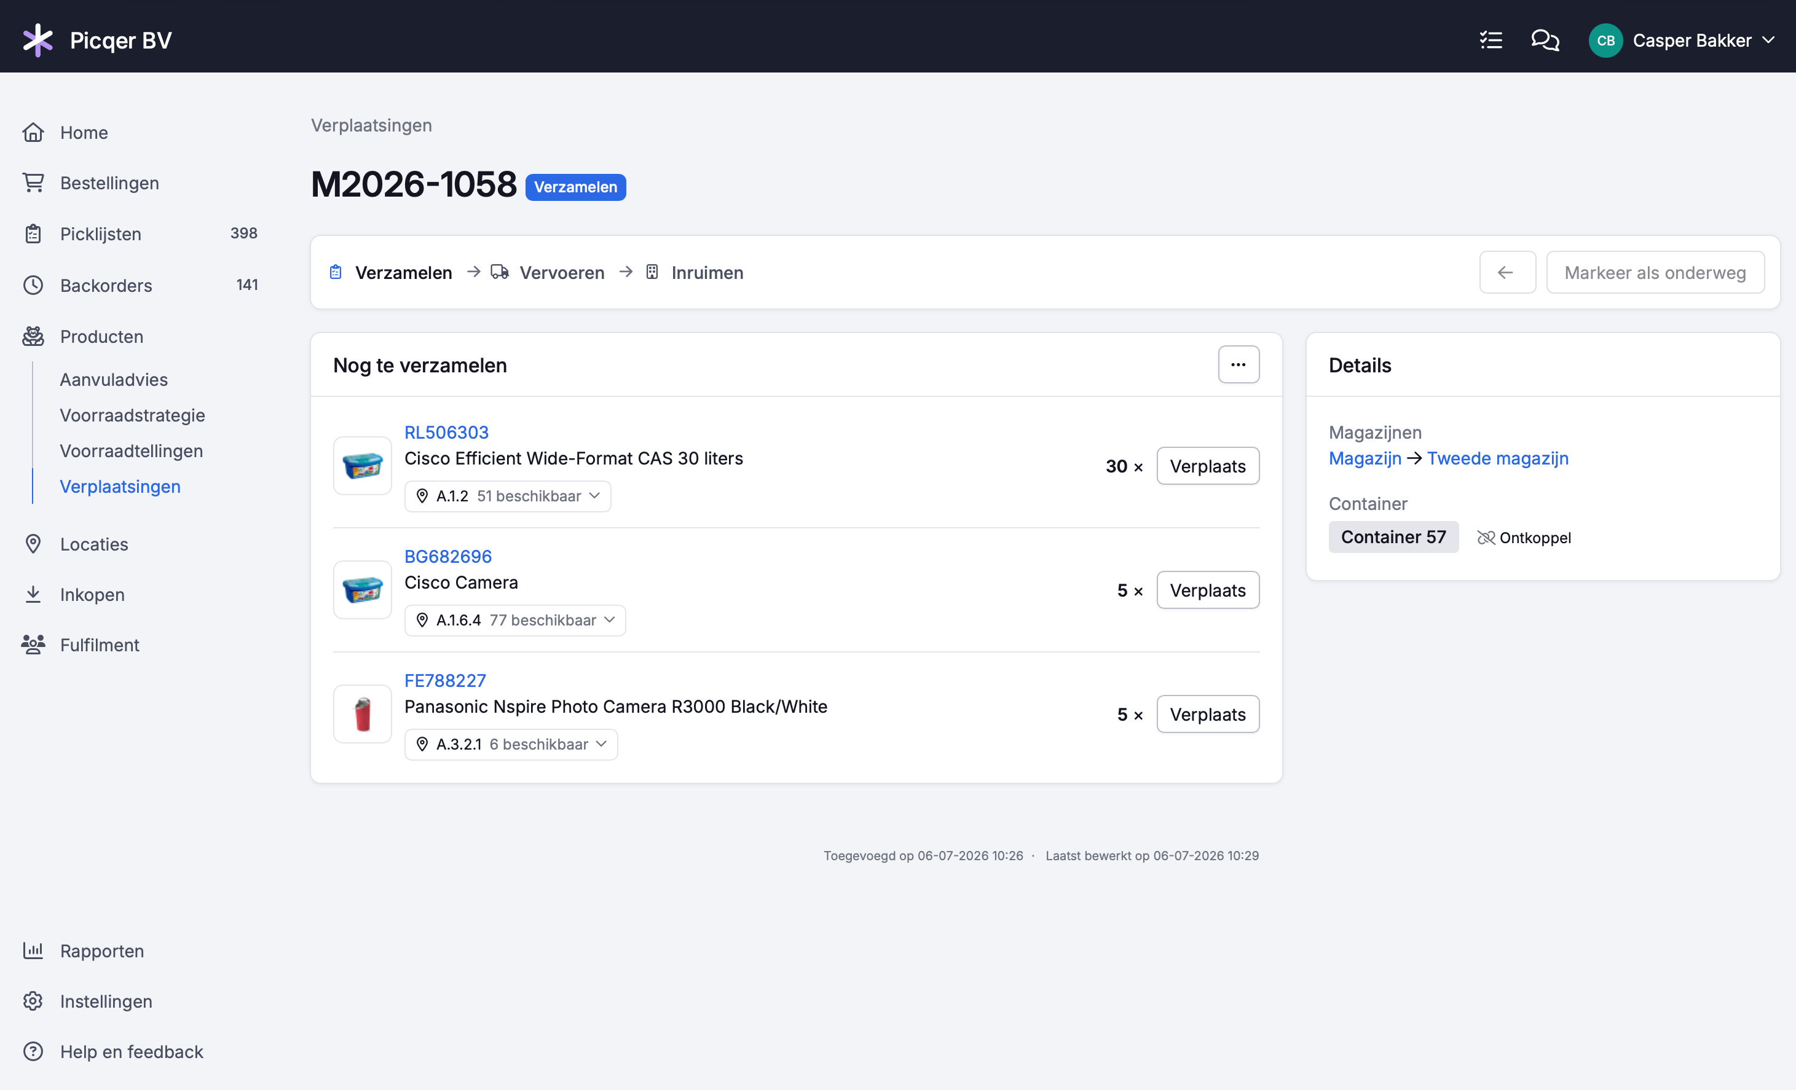Click the Home house icon

(x=33, y=133)
